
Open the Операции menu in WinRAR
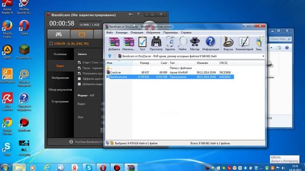[137, 33]
